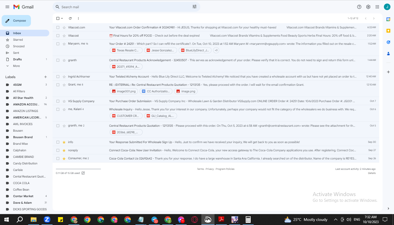Image resolution: width=394 pixels, height=225 pixels.
Task: View account activity Details link
Action: [x=372, y=173]
